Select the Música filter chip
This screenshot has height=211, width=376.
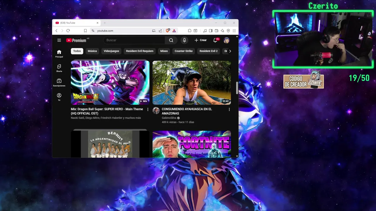pyautogui.click(x=92, y=51)
